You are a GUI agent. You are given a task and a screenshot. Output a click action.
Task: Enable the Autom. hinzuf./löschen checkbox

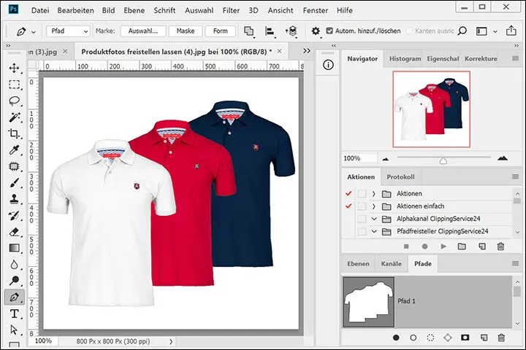[329, 31]
